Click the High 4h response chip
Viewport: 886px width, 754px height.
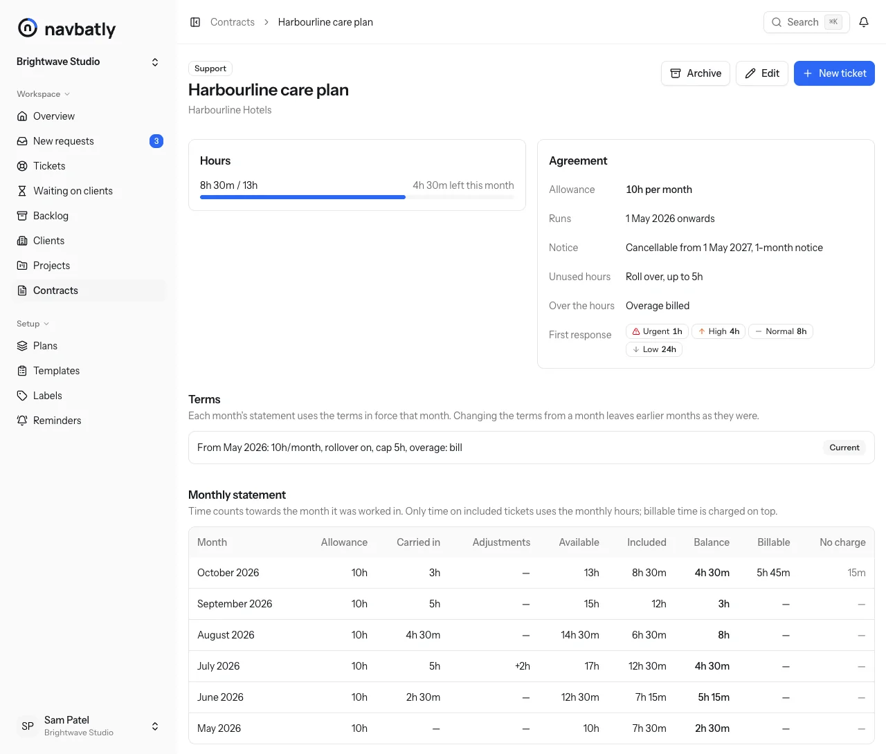point(718,331)
